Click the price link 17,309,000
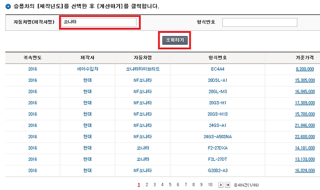This screenshot has height=190, width=320. click(305, 103)
